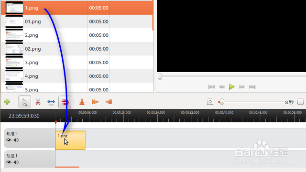
Task: Choose the razor scissors tool
Action: 38,102
